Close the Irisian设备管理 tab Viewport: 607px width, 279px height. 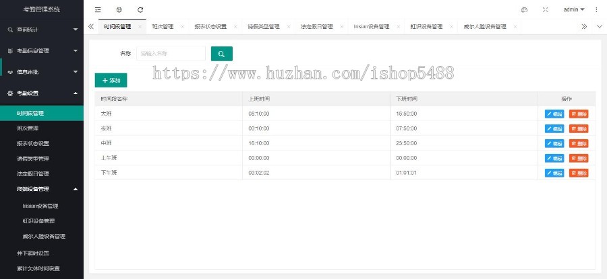(x=398, y=27)
